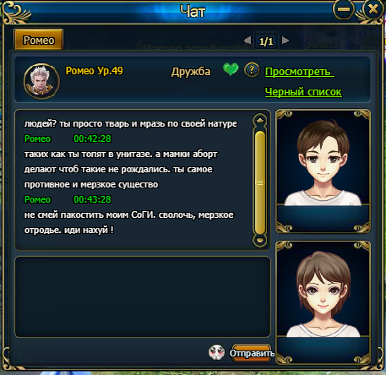The image size is (386, 375).
Task: Select the boy character portrait card
Action: [x=323, y=171]
